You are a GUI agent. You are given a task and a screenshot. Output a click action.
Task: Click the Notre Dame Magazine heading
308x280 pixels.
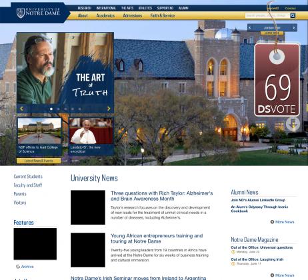(255, 239)
